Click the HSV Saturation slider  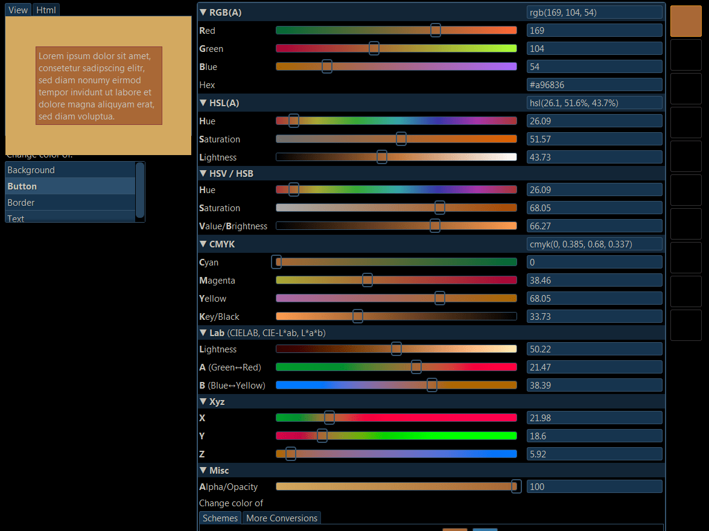coord(396,208)
